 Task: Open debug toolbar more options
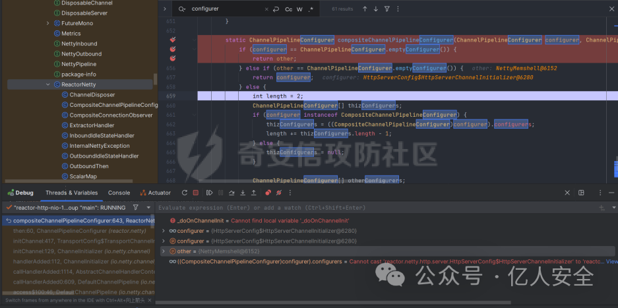click(x=290, y=193)
